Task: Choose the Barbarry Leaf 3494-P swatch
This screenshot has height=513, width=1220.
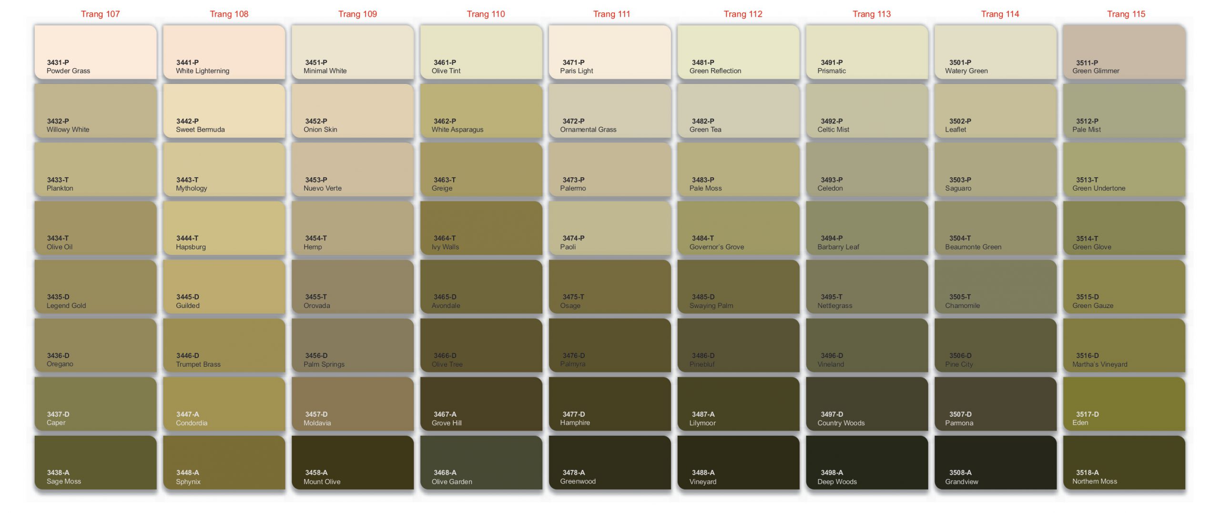Action: coord(867,228)
